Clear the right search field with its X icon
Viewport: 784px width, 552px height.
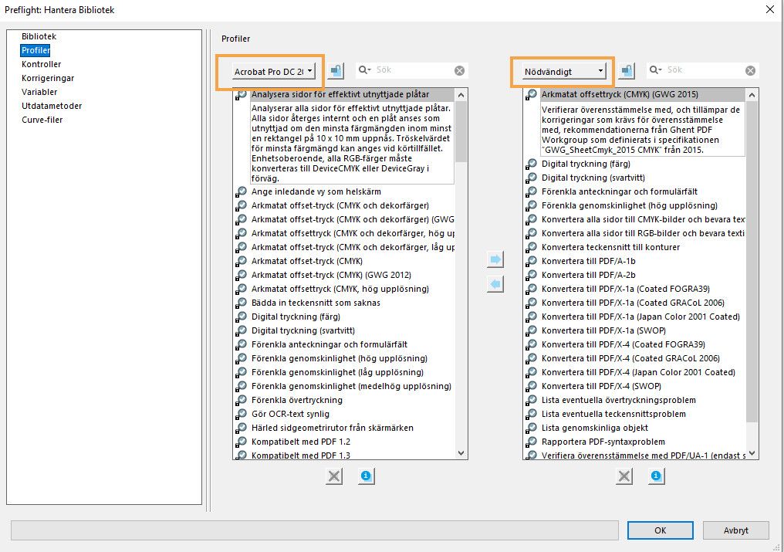[x=749, y=69]
